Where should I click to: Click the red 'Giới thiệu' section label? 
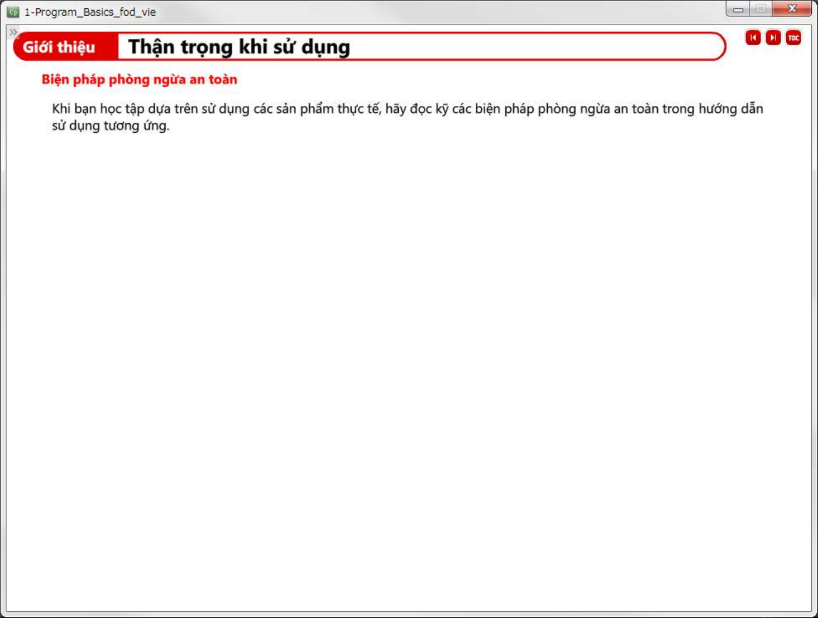point(59,47)
